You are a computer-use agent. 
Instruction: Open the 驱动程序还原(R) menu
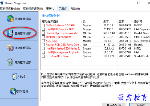click(33, 9)
